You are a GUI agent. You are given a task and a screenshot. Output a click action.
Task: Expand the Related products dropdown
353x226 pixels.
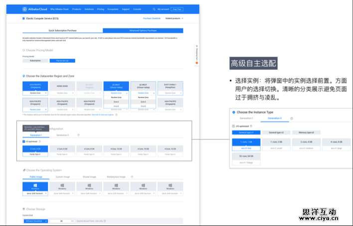point(175,18)
